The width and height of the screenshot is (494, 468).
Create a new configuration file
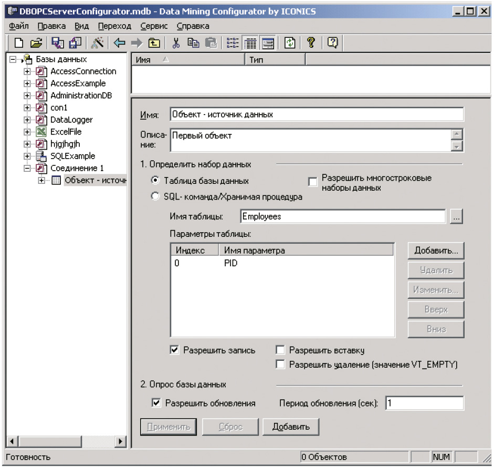point(19,43)
